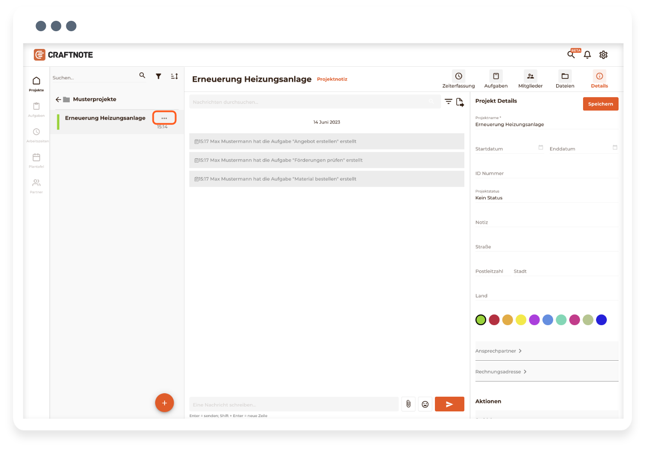Click the beta search icon in header

pos(571,55)
